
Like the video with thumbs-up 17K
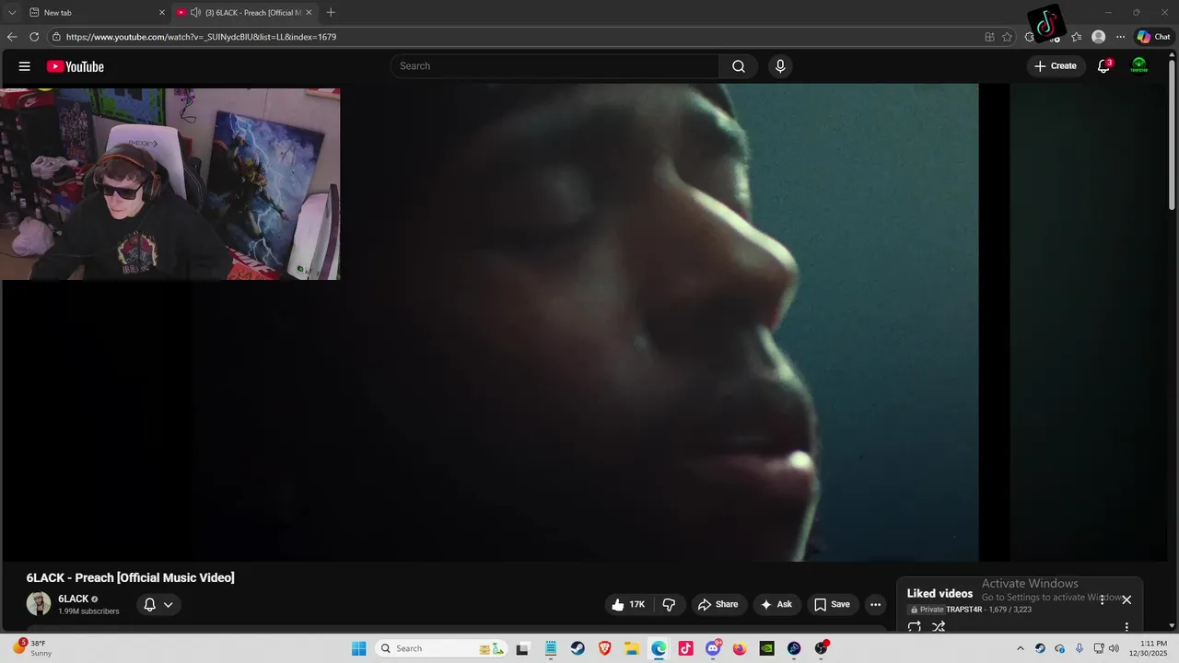pyautogui.click(x=629, y=605)
